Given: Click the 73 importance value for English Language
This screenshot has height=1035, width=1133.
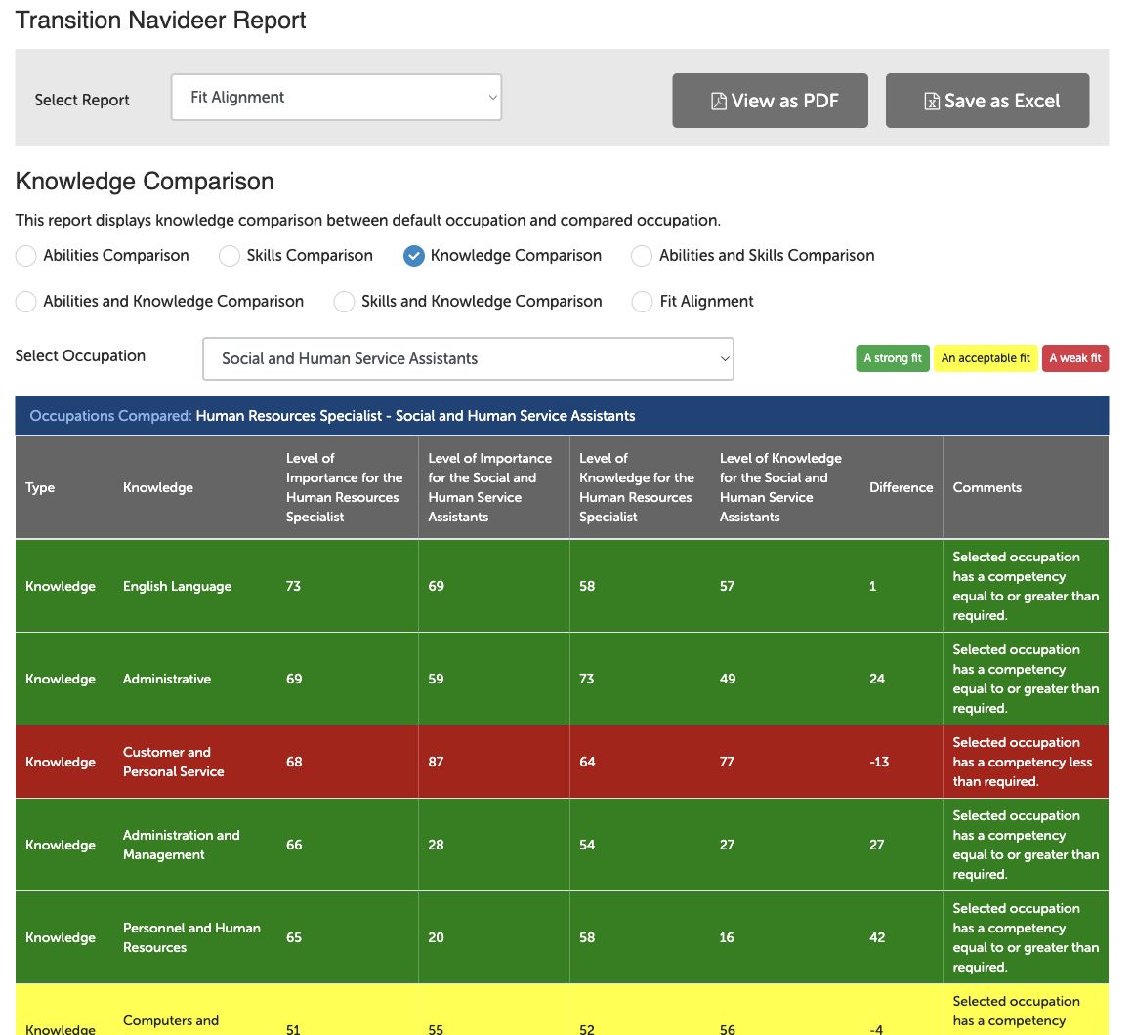Looking at the screenshot, I should point(293,587).
